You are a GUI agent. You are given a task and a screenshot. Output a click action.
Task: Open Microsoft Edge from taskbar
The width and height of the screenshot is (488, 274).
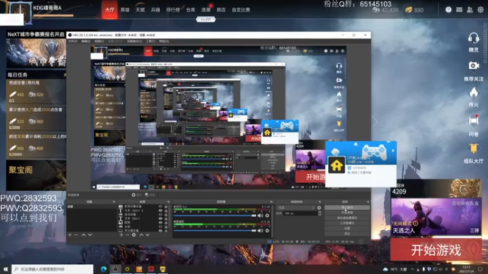click(x=103, y=269)
